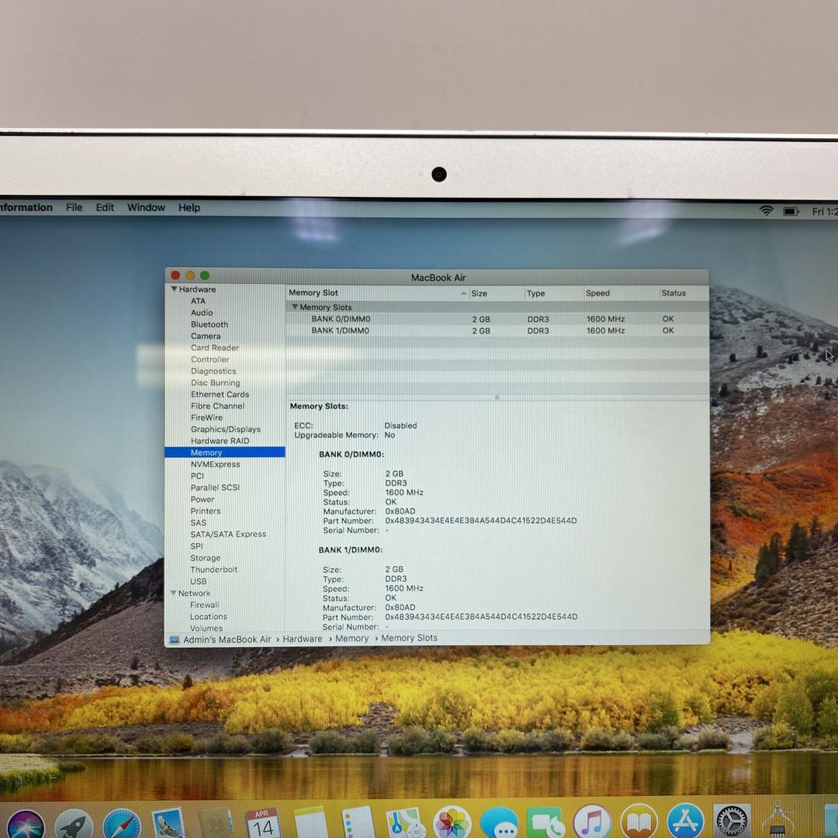Select USB in the sidebar
Viewport: 838px width, 838px height.
[199, 581]
